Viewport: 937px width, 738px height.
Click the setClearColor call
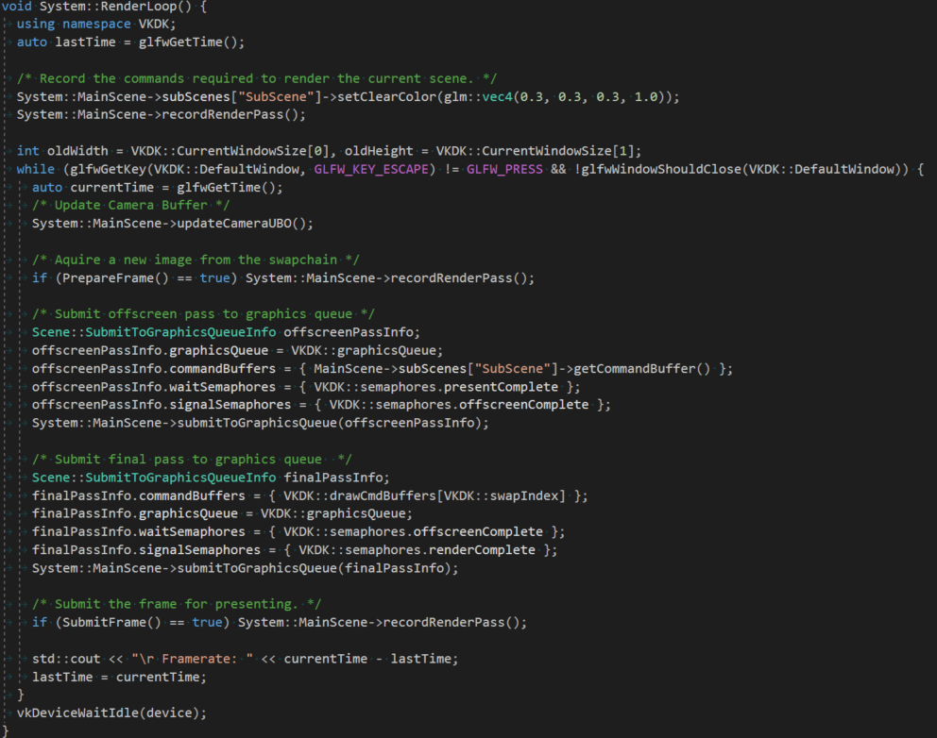coord(508,96)
